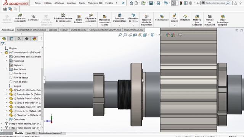Open DisplayManager color sphere tab
This screenshot has width=244, height=137.
(34, 38)
